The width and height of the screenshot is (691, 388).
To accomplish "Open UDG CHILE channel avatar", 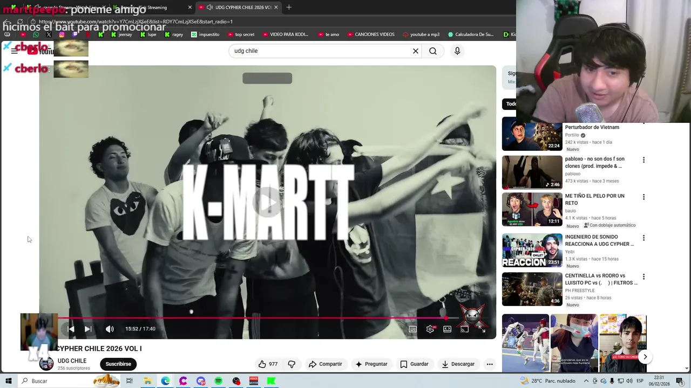I will (46, 364).
